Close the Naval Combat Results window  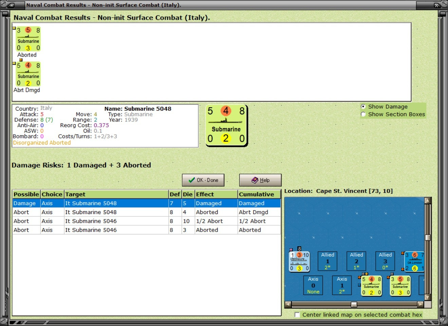coord(437,5)
